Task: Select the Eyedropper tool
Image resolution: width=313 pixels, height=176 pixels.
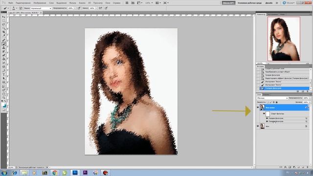Action: (x=4, y=36)
